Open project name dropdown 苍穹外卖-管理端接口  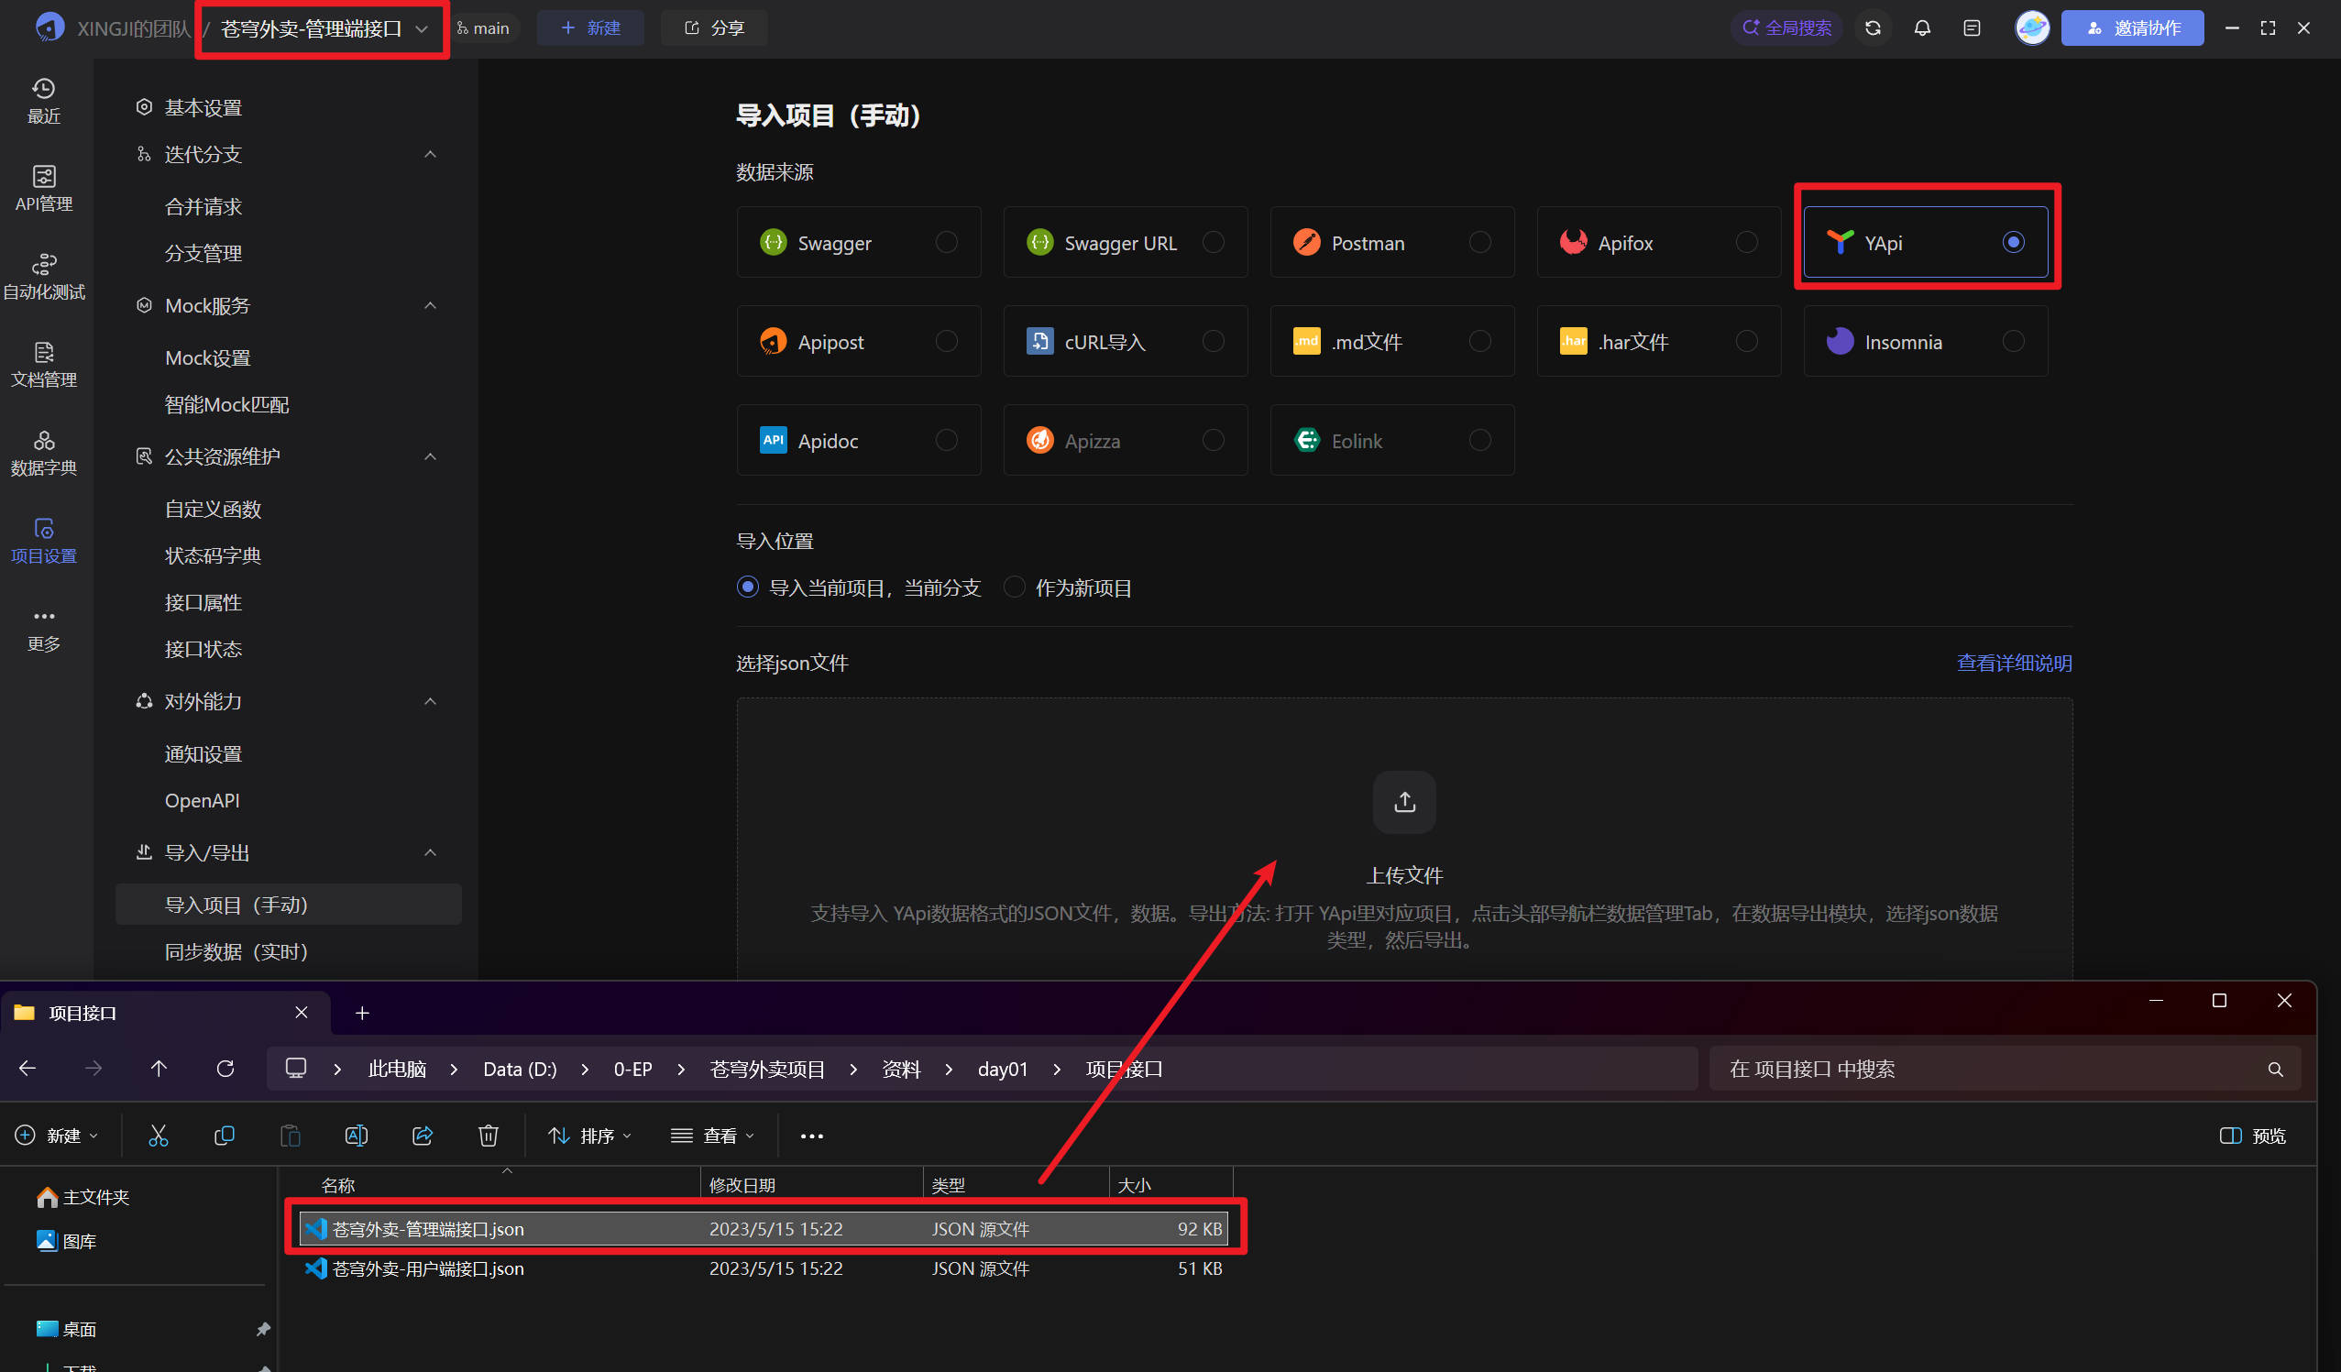pyautogui.click(x=324, y=28)
